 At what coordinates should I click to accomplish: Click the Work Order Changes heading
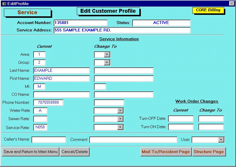coord(197,101)
